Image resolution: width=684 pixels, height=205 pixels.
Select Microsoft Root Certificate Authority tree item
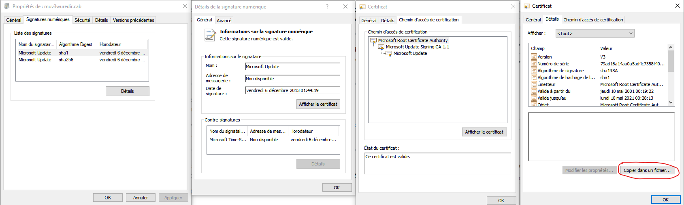pos(413,40)
